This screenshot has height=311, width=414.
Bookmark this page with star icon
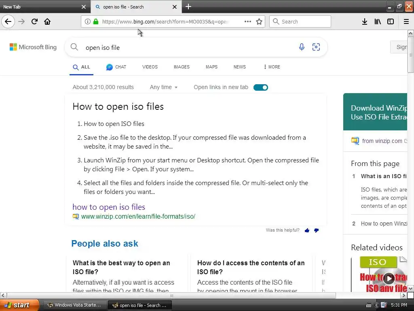coord(259,21)
